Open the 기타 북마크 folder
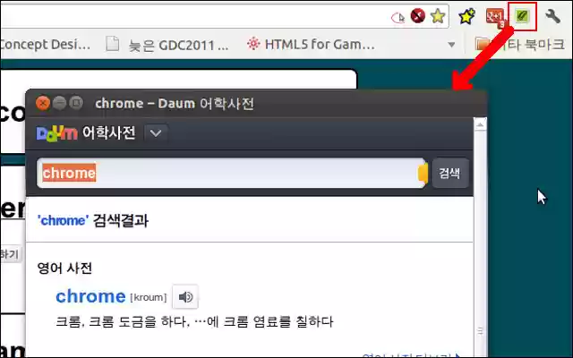This screenshot has height=358, width=573. [519, 44]
